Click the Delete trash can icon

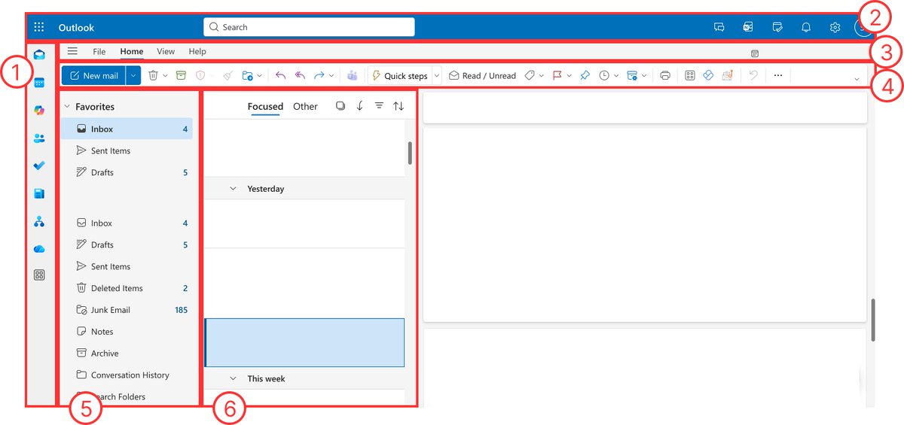pyautogui.click(x=153, y=75)
